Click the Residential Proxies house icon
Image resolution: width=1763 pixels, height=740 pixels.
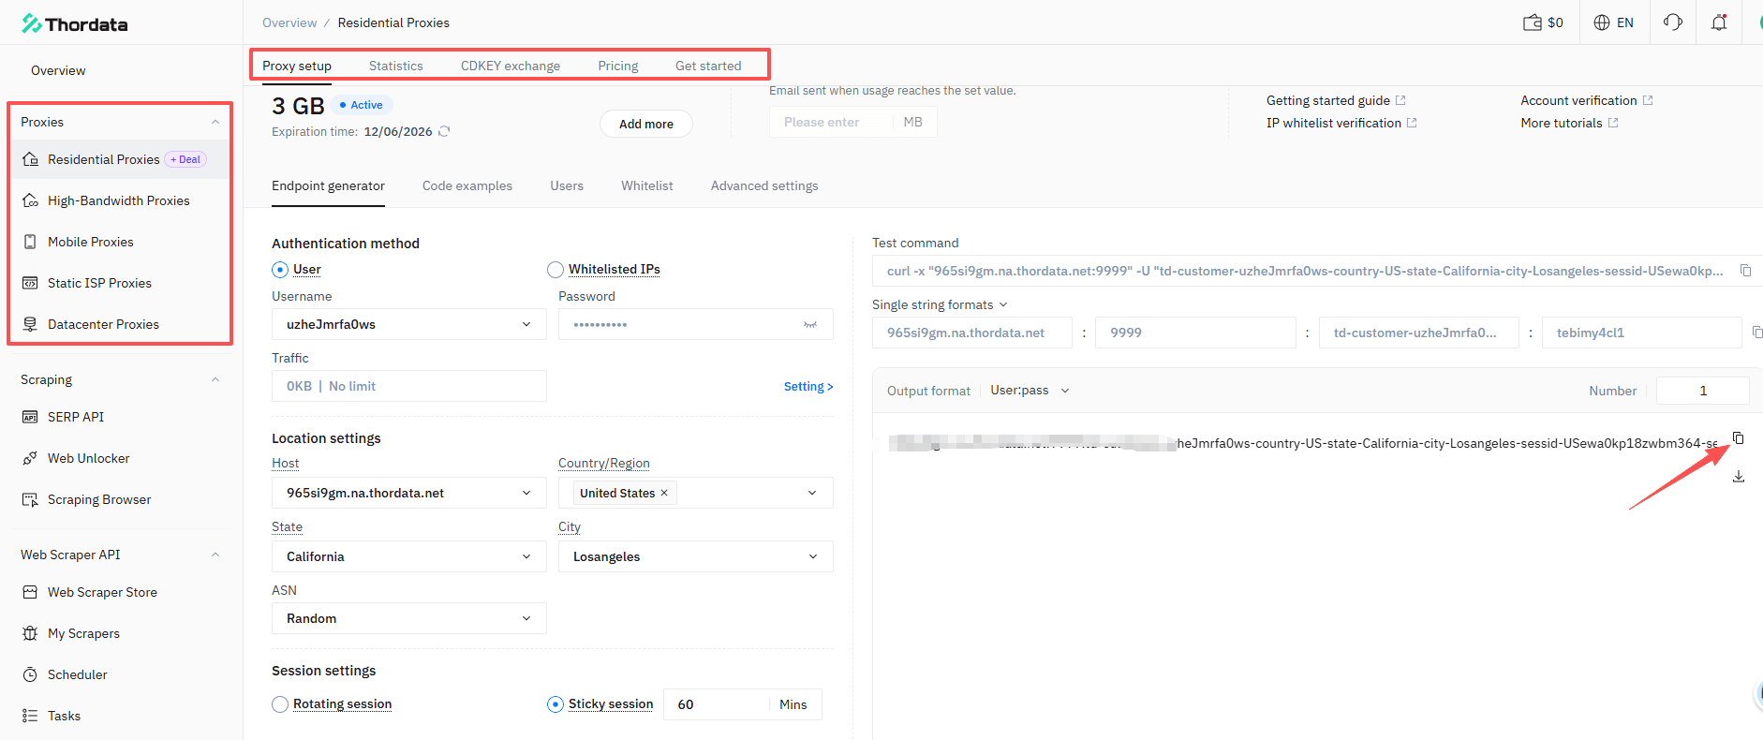click(30, 159)
